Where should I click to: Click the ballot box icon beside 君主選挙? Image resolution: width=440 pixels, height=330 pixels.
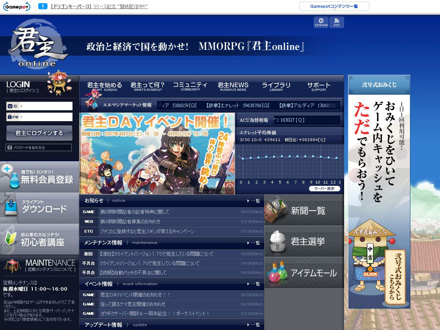click(x=277, y=241)
